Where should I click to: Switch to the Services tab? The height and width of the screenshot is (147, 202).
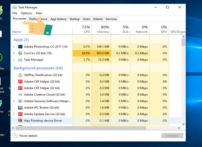pos(111,19)
